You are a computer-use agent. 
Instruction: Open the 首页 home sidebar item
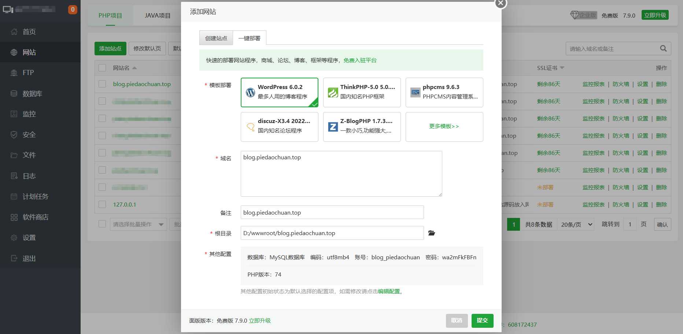click(x=40, y=31)
